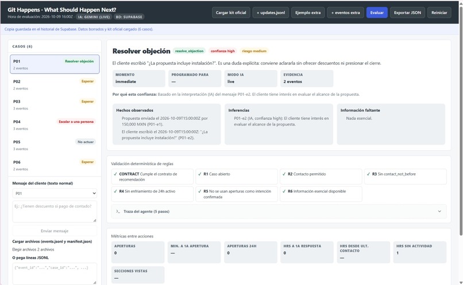Click the Cargar kit oficial button

click(231, 13)
